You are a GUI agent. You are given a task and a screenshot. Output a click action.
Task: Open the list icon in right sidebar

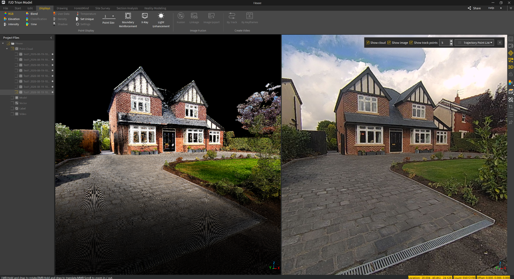click(511, 115)
